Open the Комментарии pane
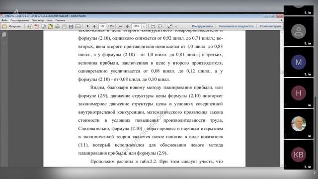Screen dimensions: 318x179 point(270,26)
